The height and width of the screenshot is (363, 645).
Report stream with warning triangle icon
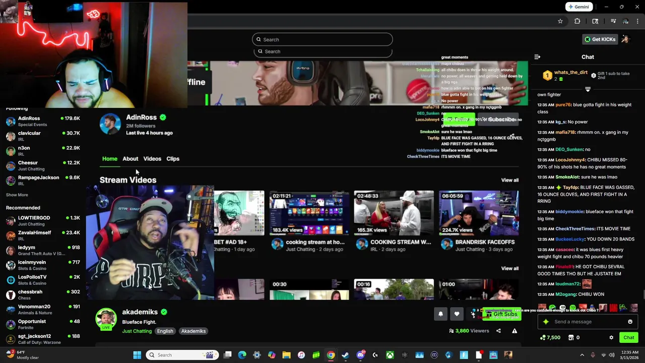[x=514, y=331]
